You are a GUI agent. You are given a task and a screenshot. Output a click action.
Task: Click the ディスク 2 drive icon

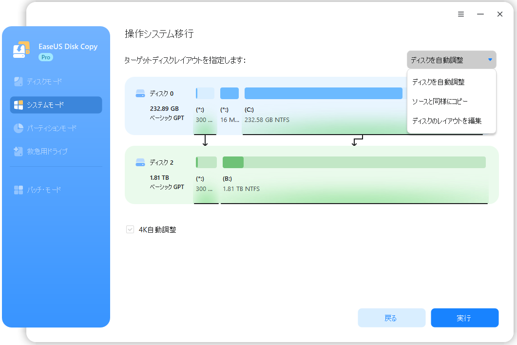point(140,162)
